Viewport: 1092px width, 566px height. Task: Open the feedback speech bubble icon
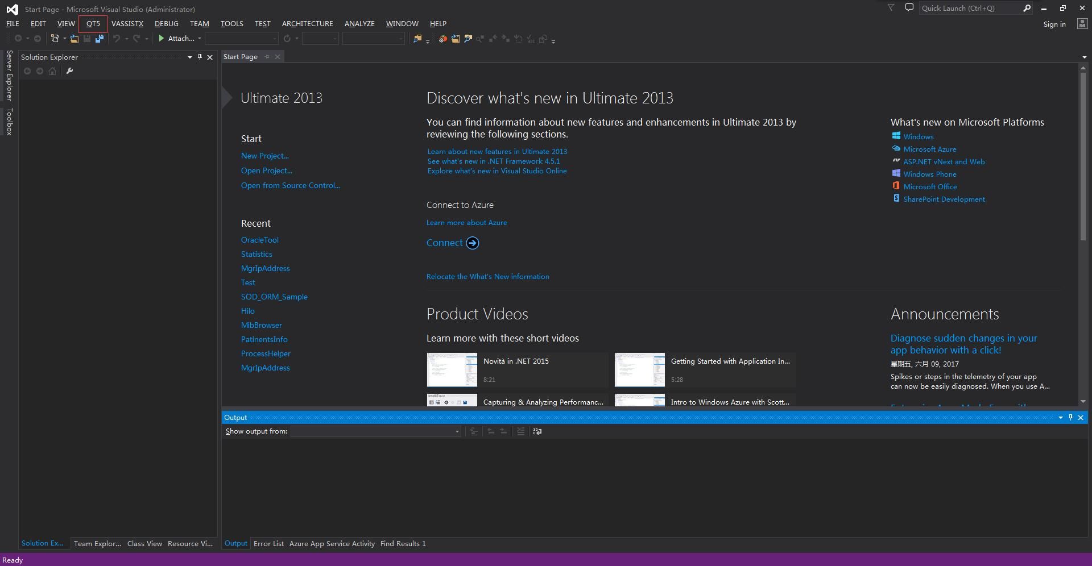[909, 8]
